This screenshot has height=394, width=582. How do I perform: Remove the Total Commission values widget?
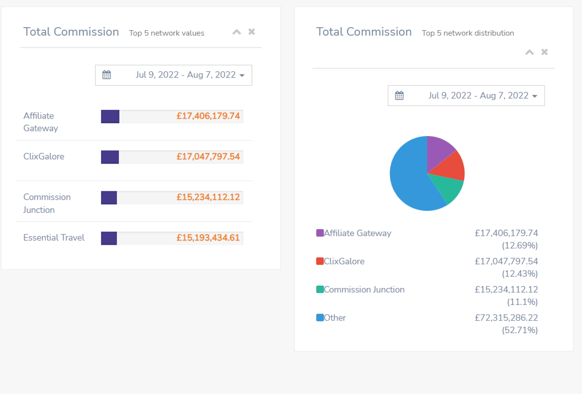coord(251,31)
